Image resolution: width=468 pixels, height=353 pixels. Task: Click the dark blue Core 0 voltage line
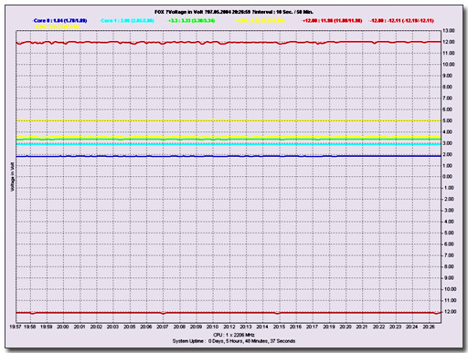(x=229, y=156)
